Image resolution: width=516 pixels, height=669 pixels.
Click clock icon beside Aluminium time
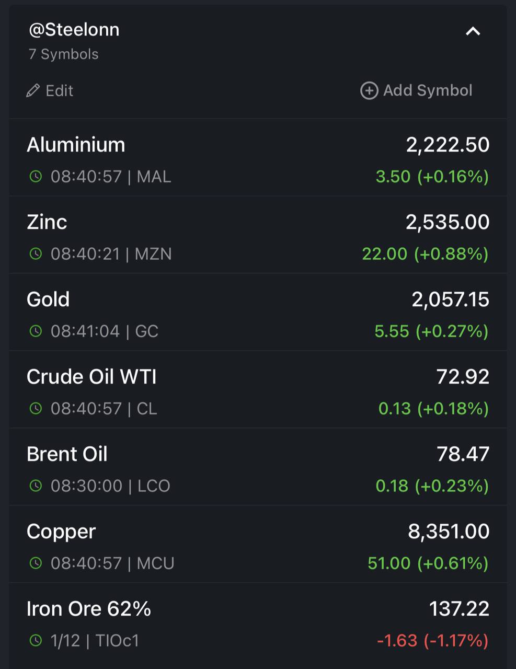tap(36, 177)
